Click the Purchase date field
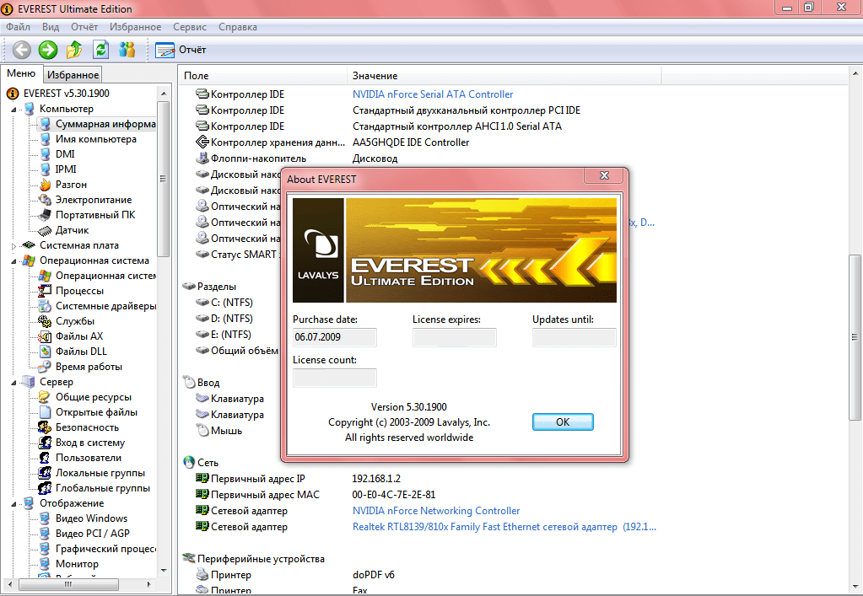 coord(335,337)
